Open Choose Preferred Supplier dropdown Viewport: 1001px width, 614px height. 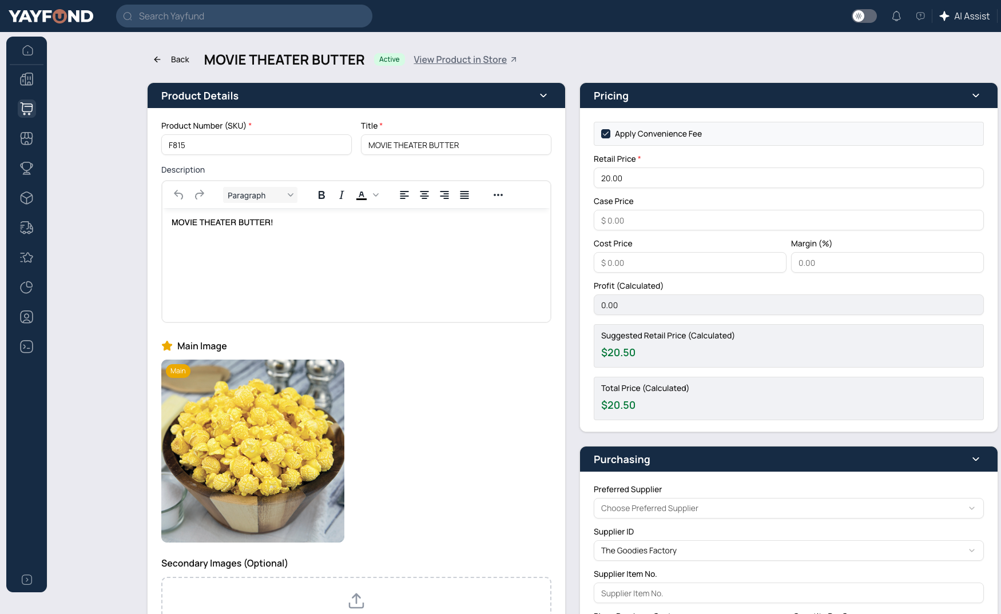[788, 508]
